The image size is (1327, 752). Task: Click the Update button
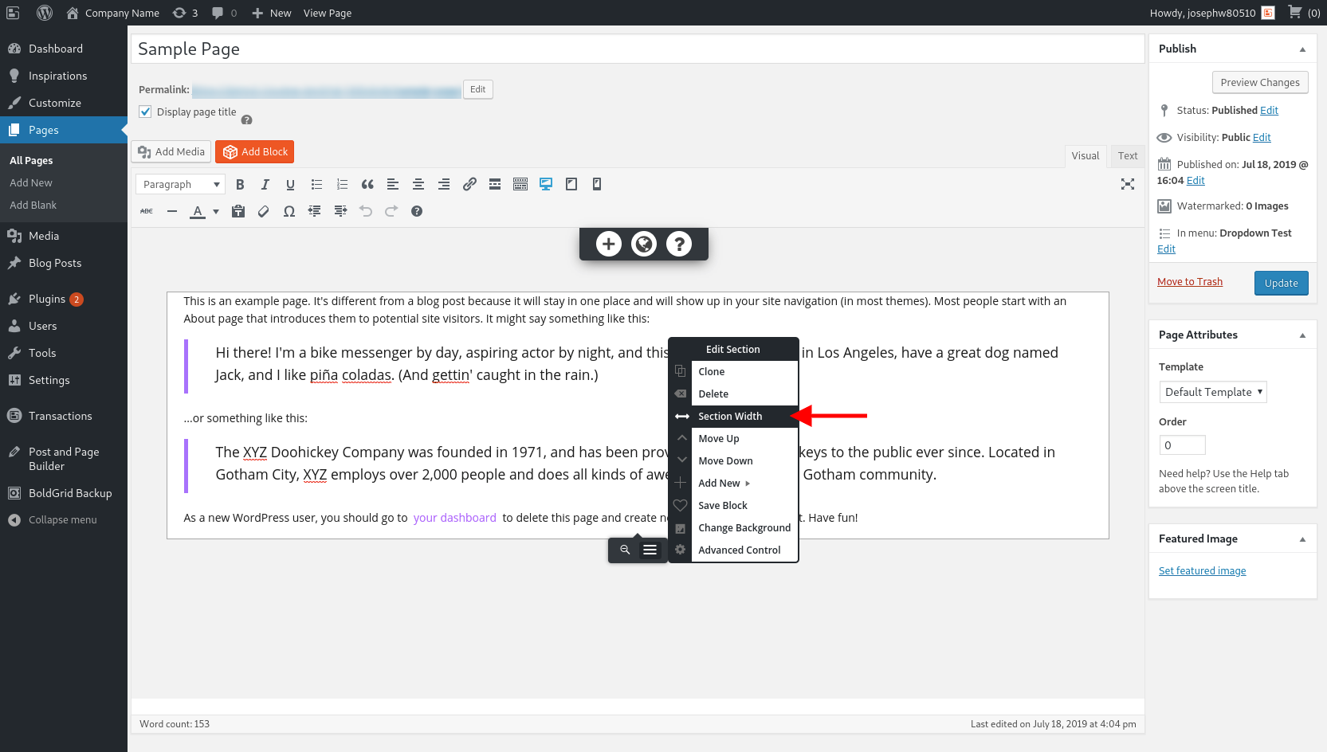click(1281, 283)
